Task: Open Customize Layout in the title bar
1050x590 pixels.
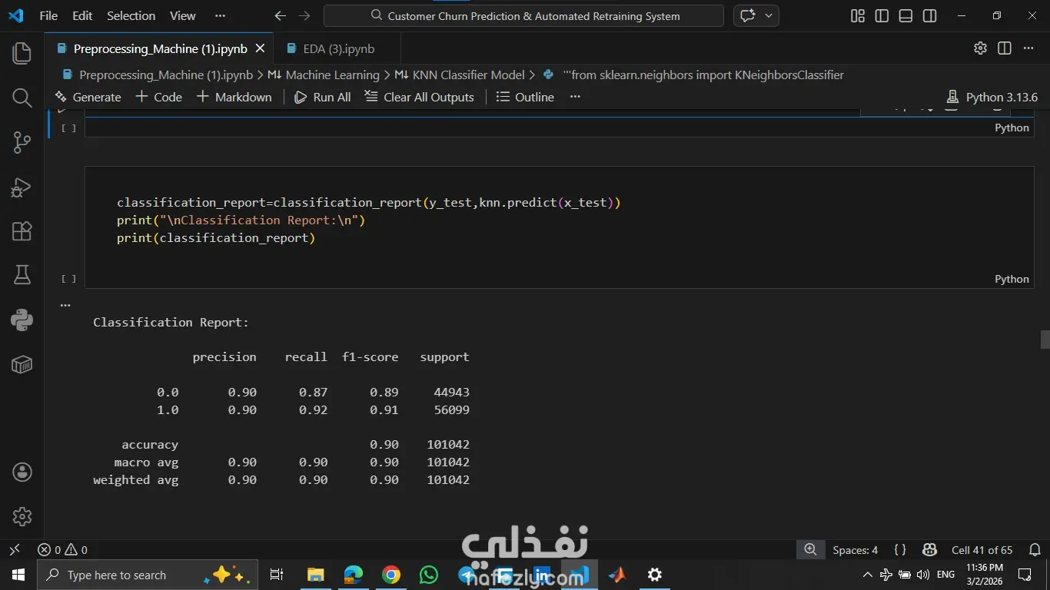Action: pyautogui.click(x=858, y=15)
